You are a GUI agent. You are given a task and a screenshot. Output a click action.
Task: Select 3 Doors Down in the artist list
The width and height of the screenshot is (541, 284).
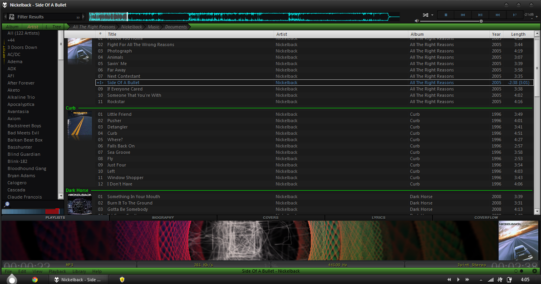[x=22, y=47]
